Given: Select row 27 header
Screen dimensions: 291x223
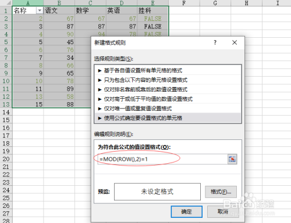Looking at the screenshot, I should pyautogui.click(x=6, y=214).
